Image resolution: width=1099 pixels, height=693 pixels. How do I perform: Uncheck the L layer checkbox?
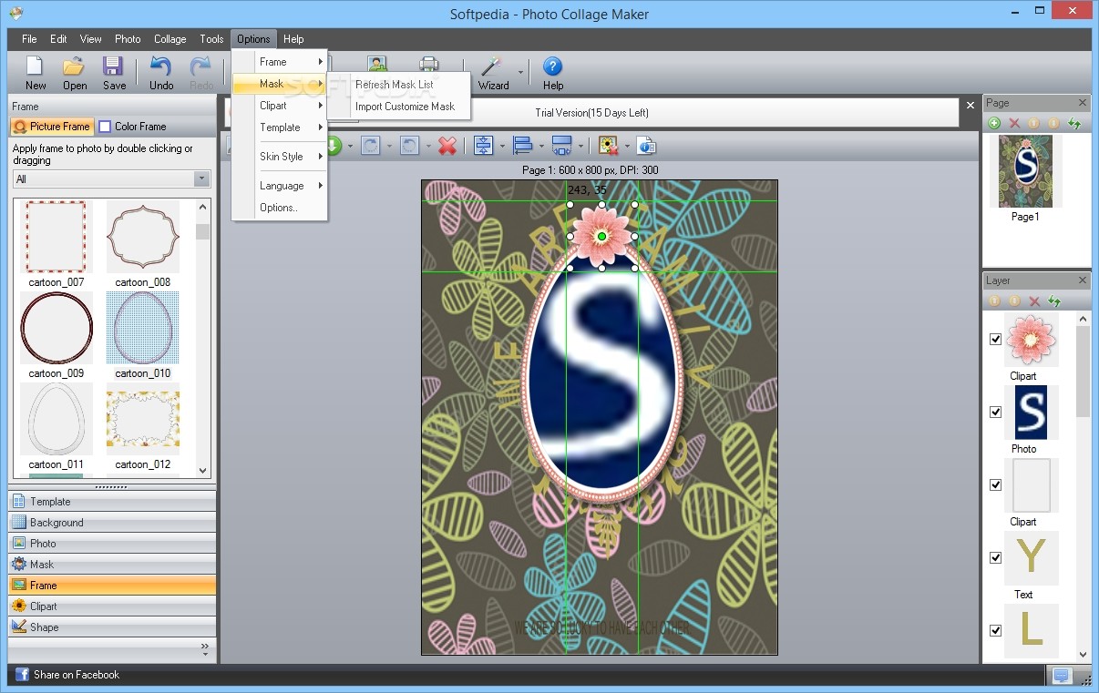point(995,630)
